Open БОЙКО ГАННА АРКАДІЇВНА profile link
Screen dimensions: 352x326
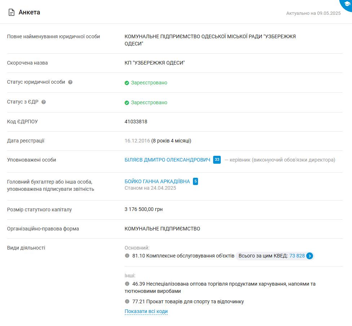click(157, 181)
